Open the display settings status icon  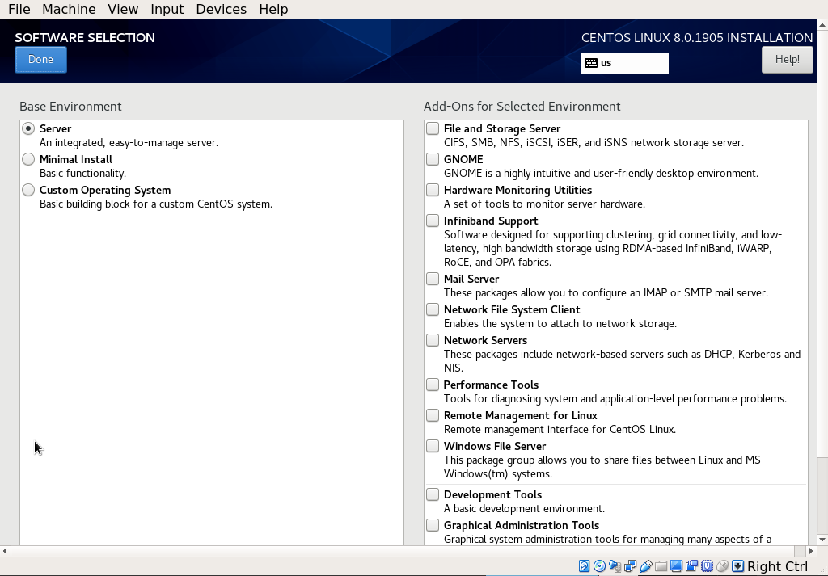[674, 565]
